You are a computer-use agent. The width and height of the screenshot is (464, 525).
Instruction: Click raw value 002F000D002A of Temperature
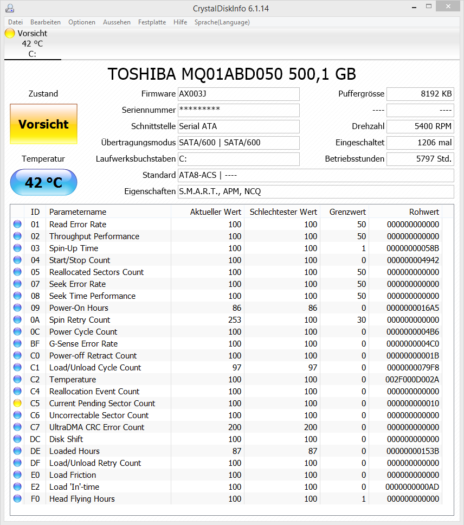point(412,379)
